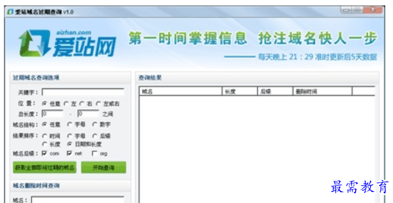
Task: Choose 字母 domain structure option
Action: point(70,124)
